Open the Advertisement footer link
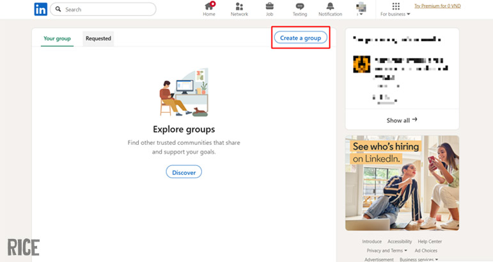The width and height of the screenshot is (493, 262). click(x=379, y=259)
